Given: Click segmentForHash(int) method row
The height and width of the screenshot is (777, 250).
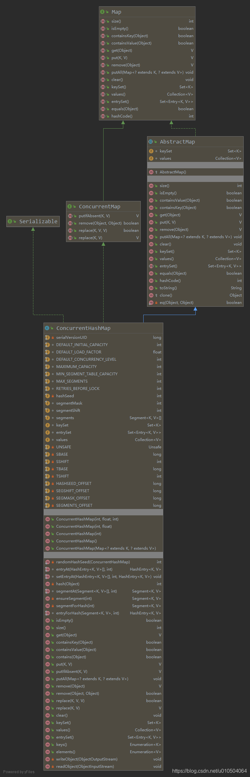Looking at the screenshot, I should coord(103,606).
